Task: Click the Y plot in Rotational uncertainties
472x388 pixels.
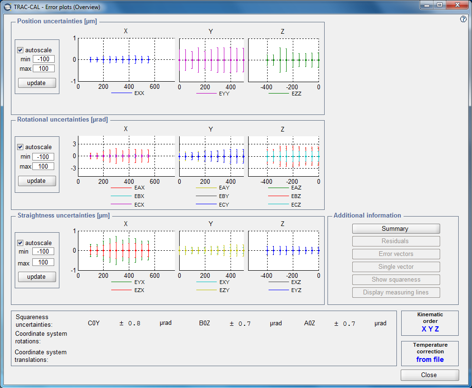Action: click(212, 156)
